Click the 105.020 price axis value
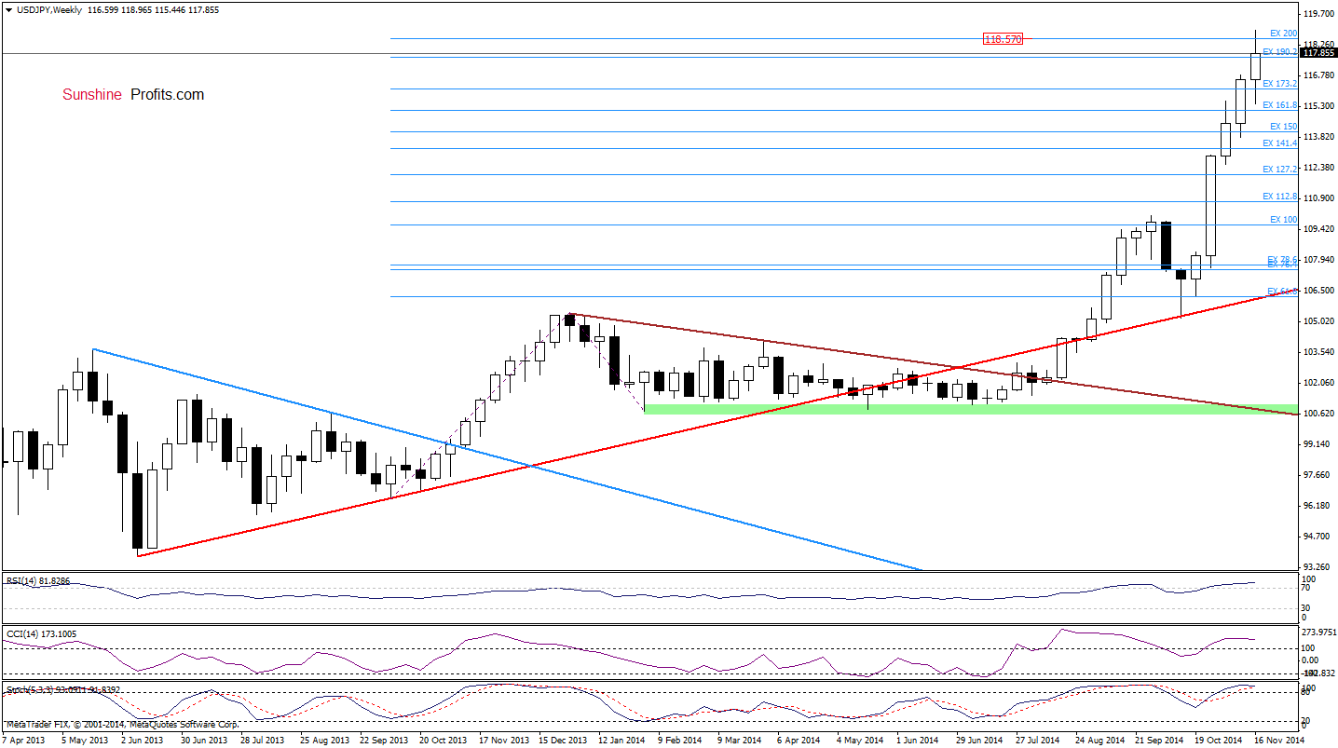This screenshot has height=748, width=1338. click(x=1319, y=321)
